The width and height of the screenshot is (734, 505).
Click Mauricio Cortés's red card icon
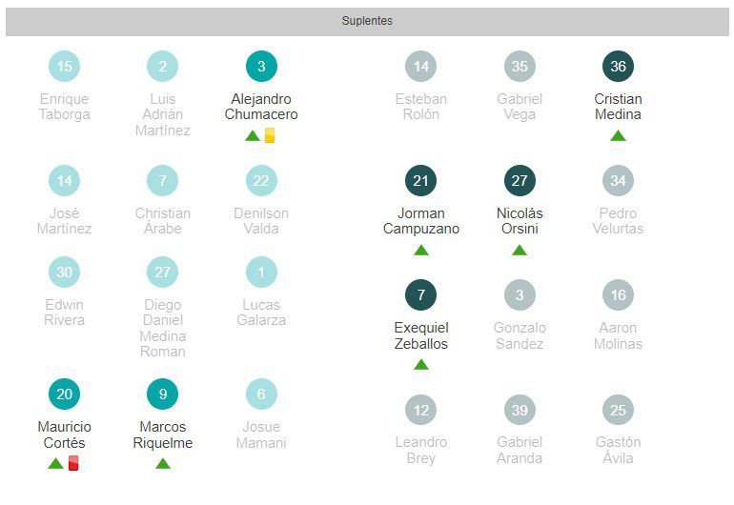[x=73, y=463]
